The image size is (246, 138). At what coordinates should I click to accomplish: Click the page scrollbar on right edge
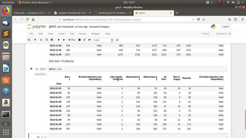[x=245, y=120]
